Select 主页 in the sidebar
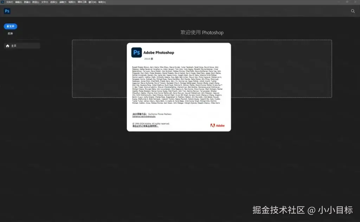Image resolution: width=360 pixels, height=222 pixels. [x=22, y=46]
